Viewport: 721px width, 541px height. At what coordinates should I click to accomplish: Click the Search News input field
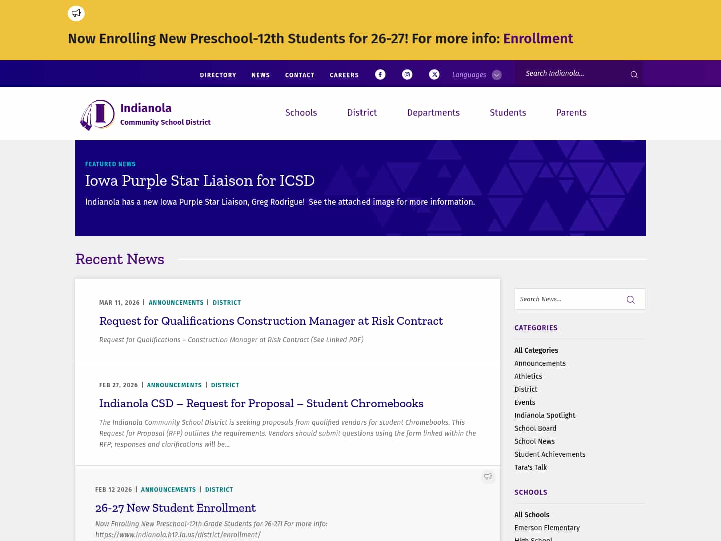click(568, 299)
